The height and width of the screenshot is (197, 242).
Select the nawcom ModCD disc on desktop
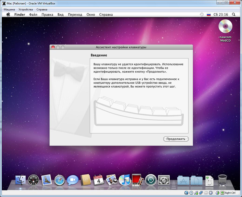(x=225, y=31)
